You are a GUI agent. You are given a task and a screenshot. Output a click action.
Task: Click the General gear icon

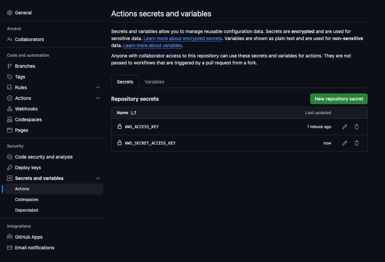coord(10,13)
